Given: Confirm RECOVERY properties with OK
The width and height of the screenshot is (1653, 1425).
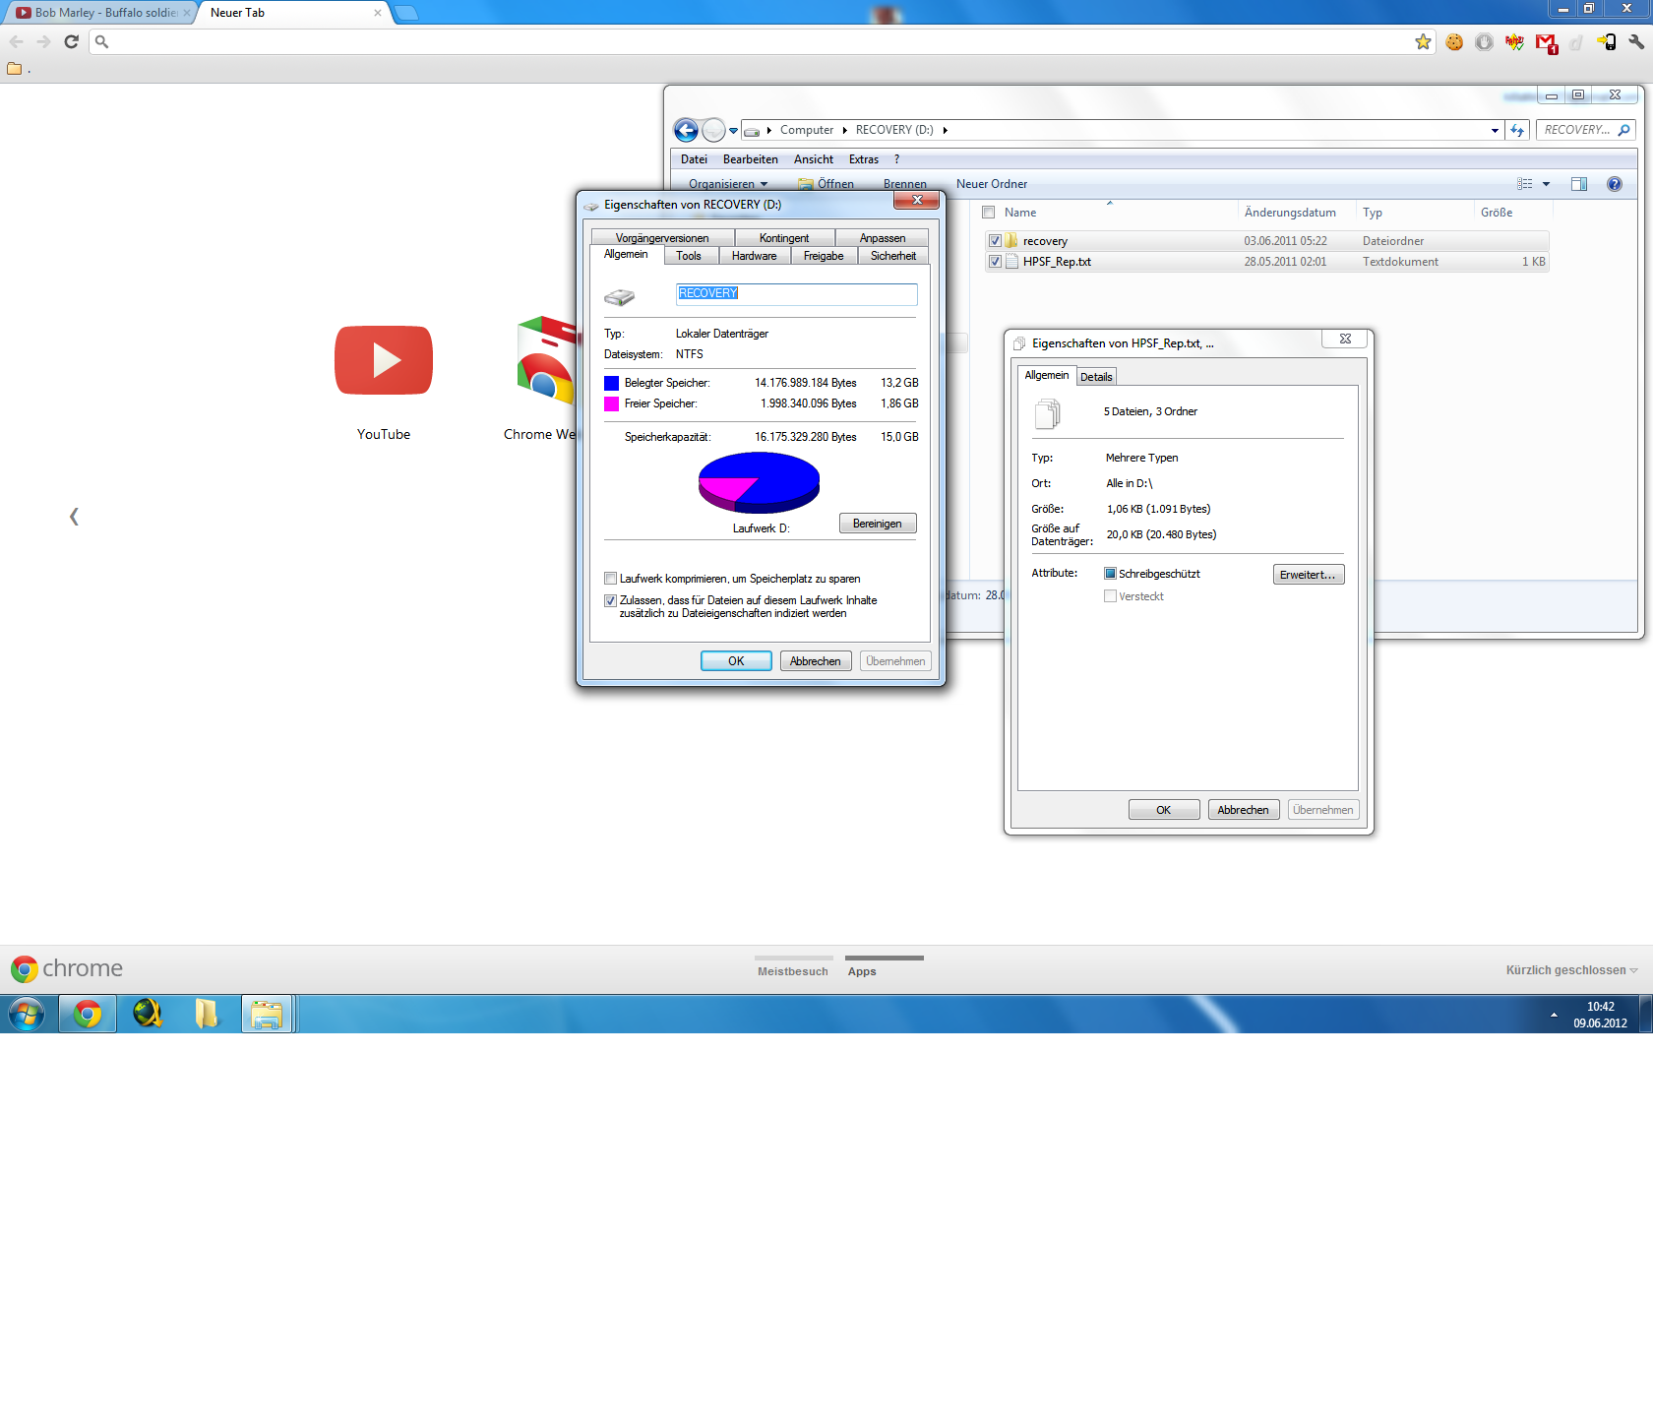Looking at the screenshot, I should tap(736, 661).
